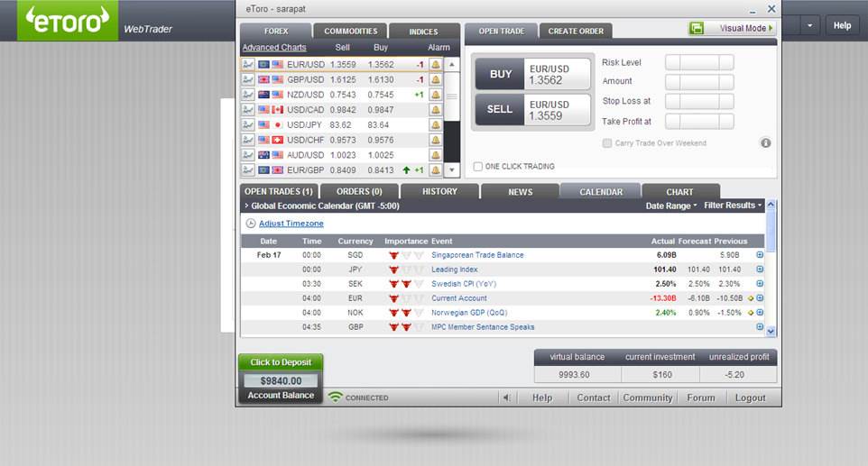Set alarm bell for AUD/USD
The width and height of the screenshot is (868, 466).
pos(436,155)
